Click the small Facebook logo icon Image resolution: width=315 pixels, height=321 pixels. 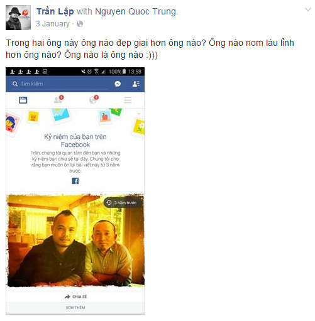75,181
